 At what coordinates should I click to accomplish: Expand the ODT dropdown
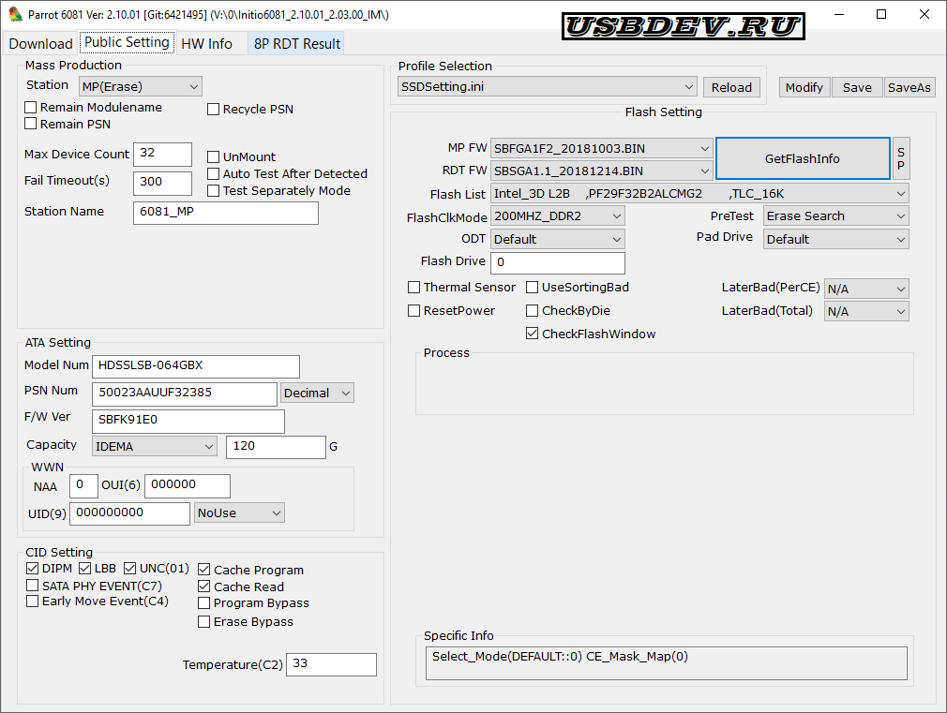pos(558,239)
